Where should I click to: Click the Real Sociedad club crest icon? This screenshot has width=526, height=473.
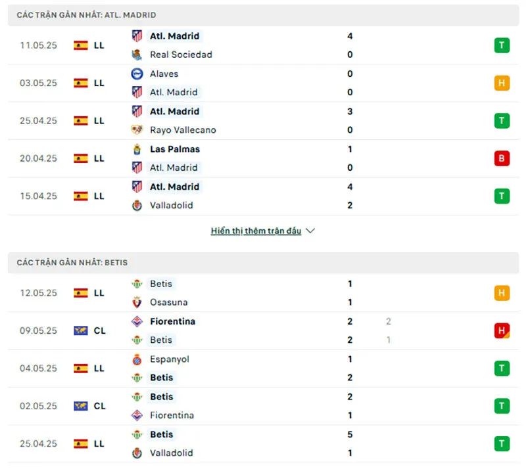click(x=137, y=55)
